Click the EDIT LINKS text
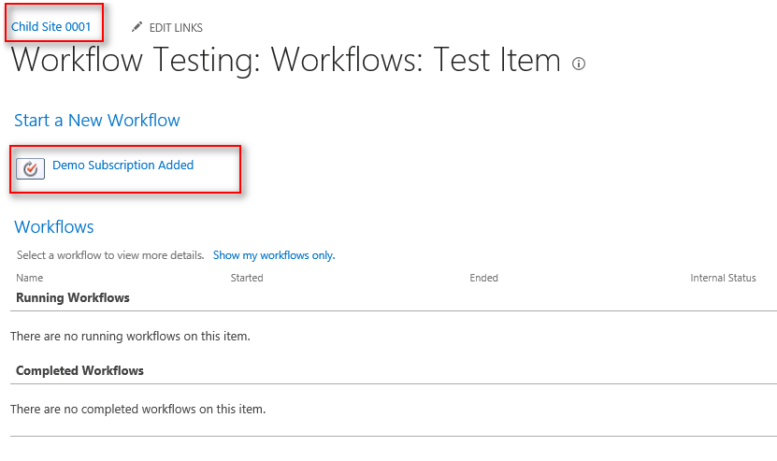 (x=176, y=28)
